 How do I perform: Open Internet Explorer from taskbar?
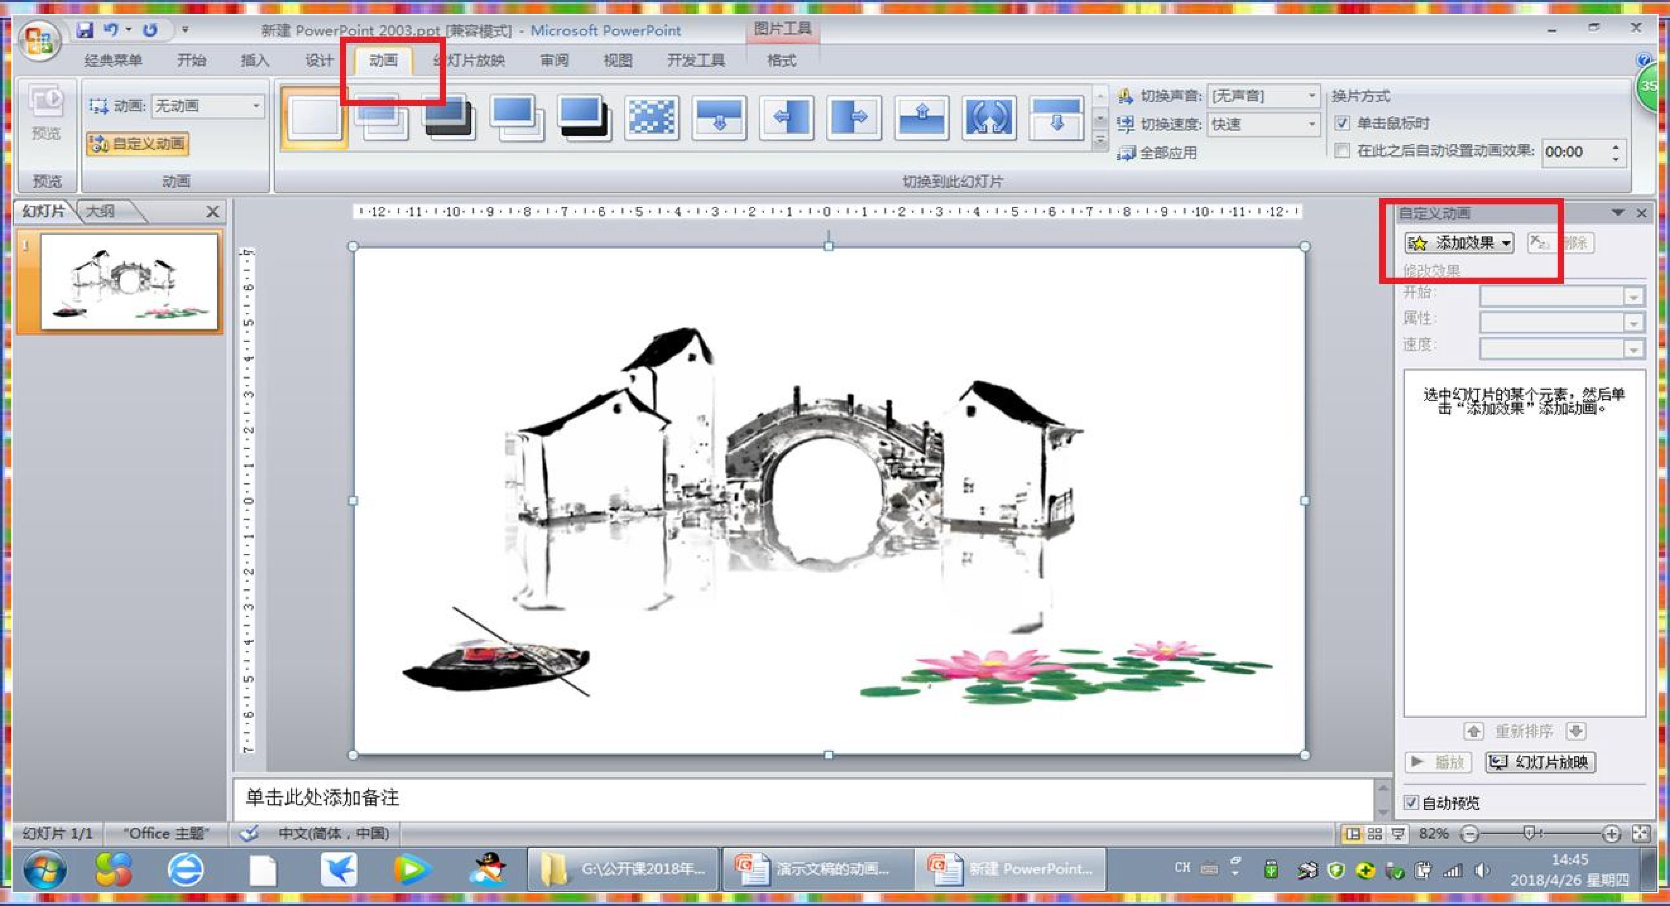[x=186, y=869]
